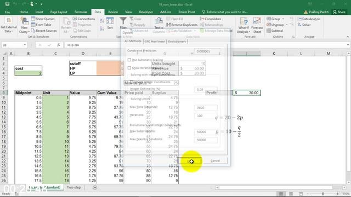Image resolution: width=351 pixels, height=197 pixels.
Task: Open Data Analysis tool
Action: coord(309,19)
